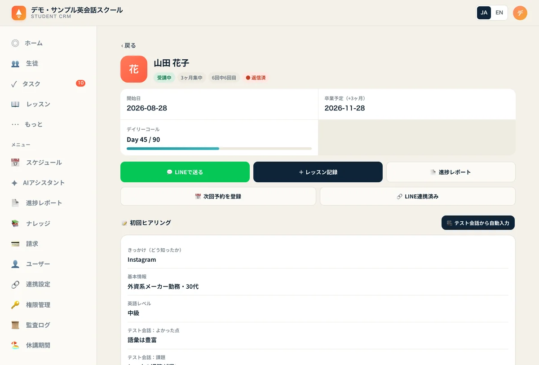Click the Instagram きっかけ value

click(142, 259)
